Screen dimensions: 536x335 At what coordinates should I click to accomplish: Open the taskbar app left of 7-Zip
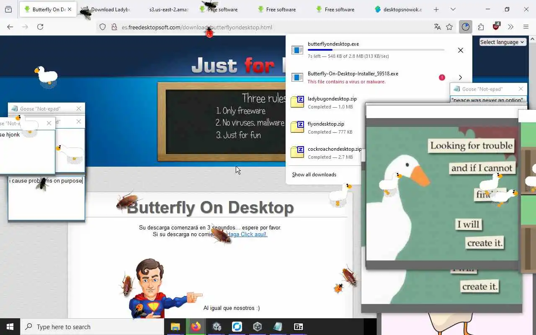pos(278,327)
